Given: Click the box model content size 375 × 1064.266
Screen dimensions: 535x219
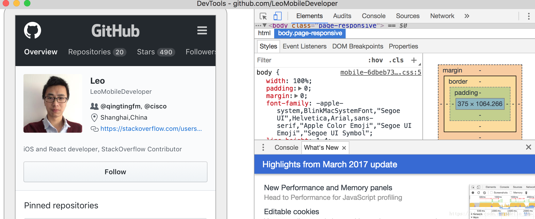Looking at the screenshot, I should [x=480, y=104].
